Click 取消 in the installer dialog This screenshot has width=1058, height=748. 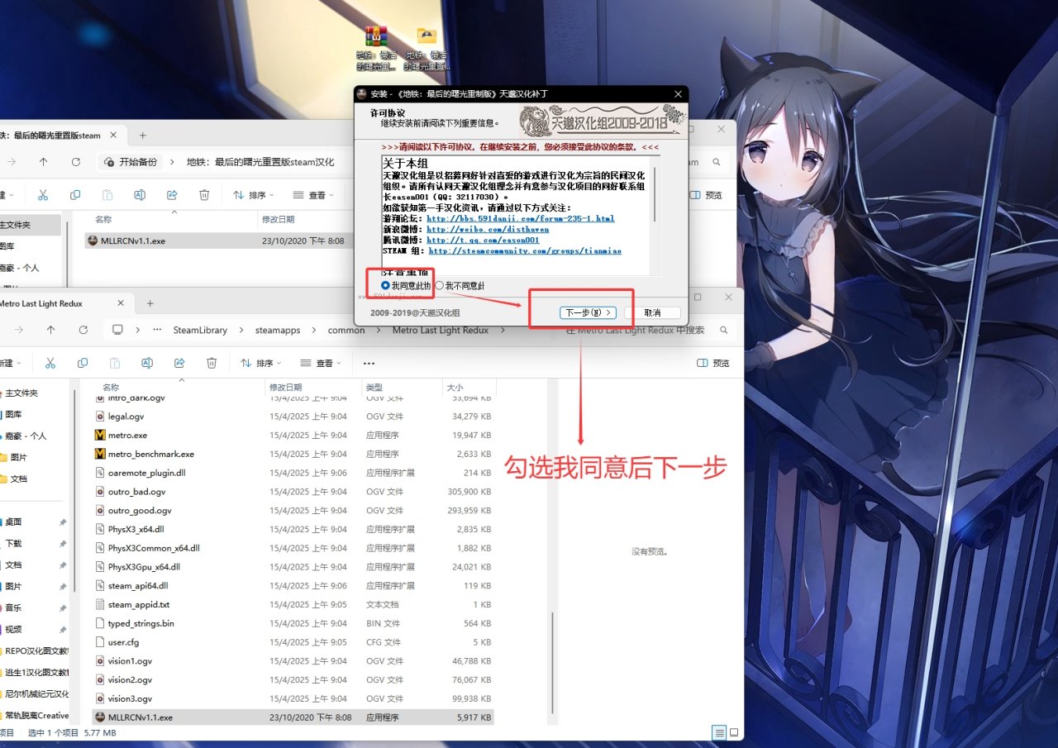pos(652,312)
